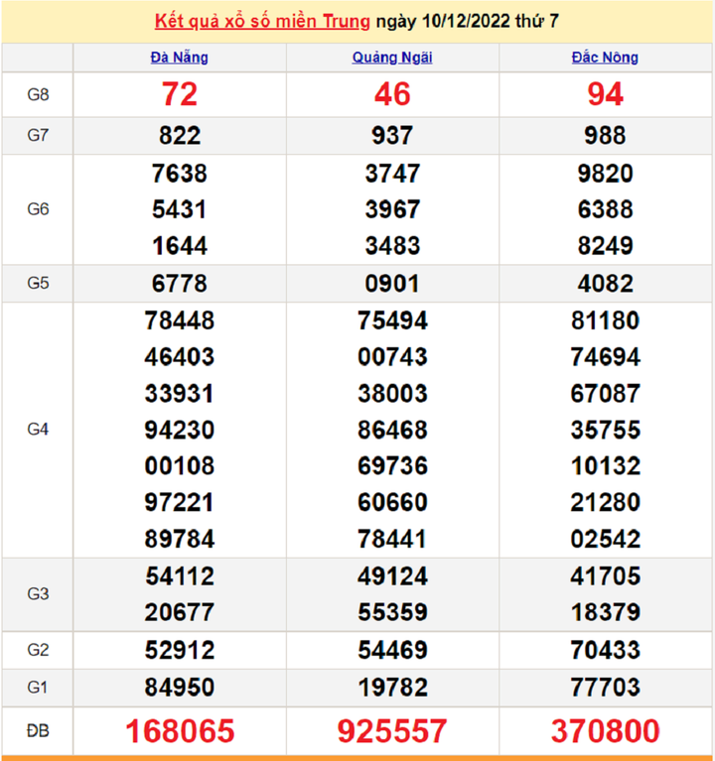Image resolution: width=715 pixels, height=761 pixels.
Task: Open the Quảng Ngãi province link
Action: [392, 58]
